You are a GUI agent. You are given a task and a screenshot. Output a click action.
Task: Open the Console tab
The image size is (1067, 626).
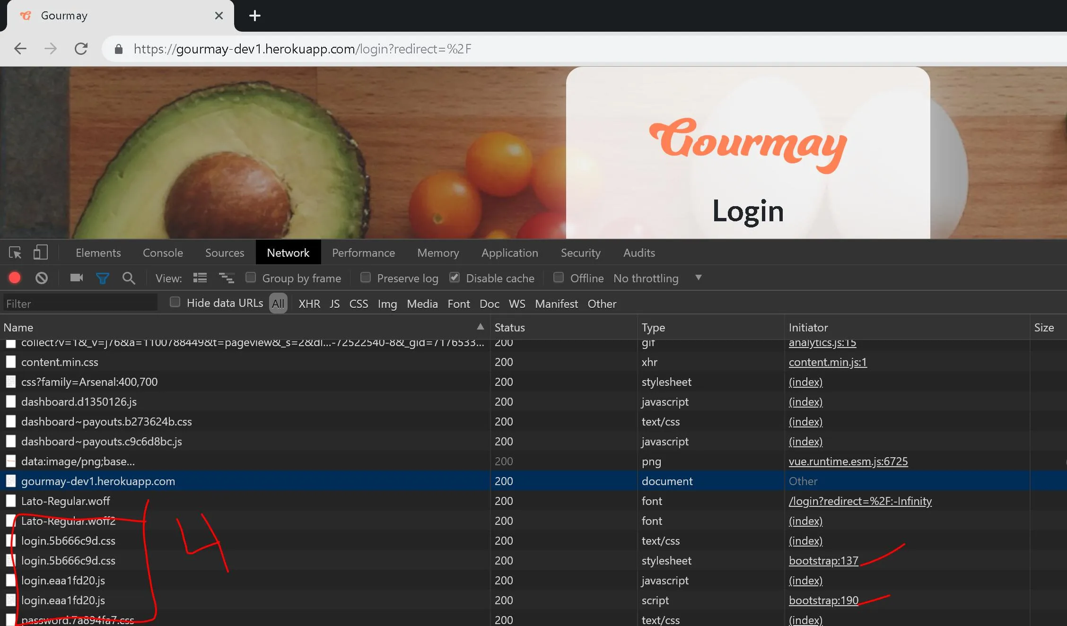(x=163, y=252)
